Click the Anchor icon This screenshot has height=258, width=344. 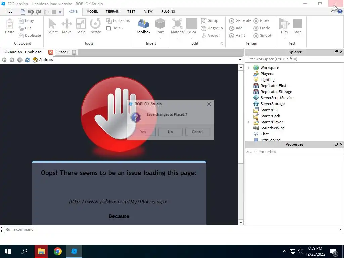point(204,35)
